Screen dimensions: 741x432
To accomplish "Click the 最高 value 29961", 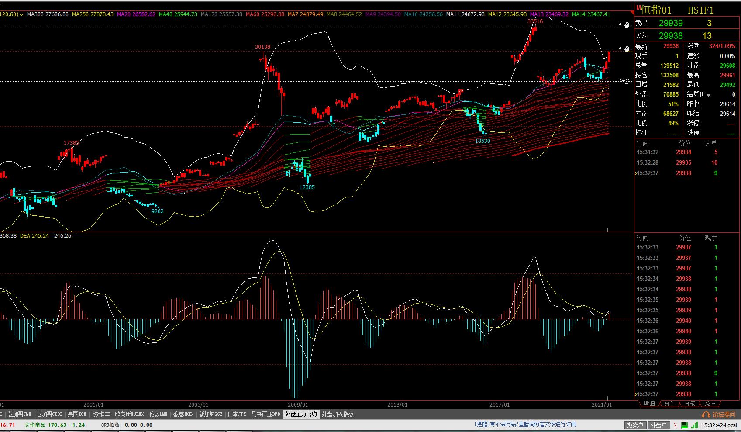I will point(727,75).
